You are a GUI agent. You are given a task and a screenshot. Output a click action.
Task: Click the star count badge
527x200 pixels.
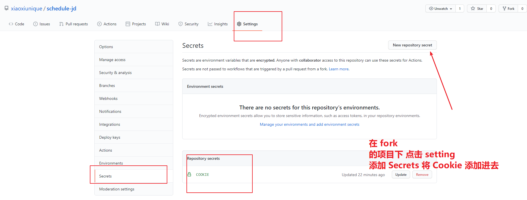[491, 8]
